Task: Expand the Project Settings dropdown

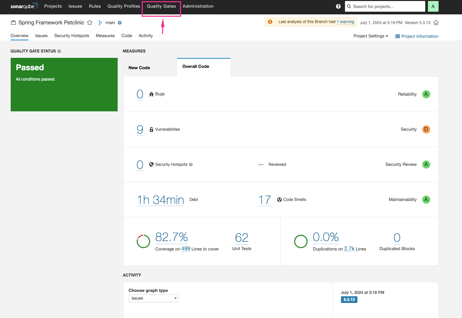Action: pos(371,36)
